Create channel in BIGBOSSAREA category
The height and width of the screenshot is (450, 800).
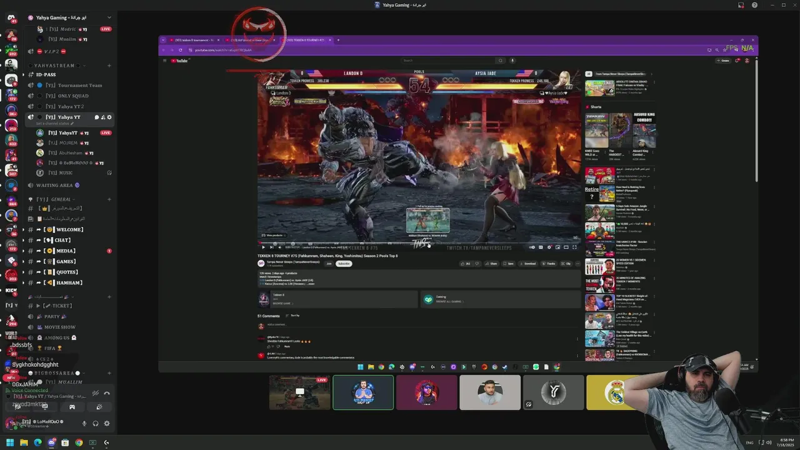click(x=109, y=373)
